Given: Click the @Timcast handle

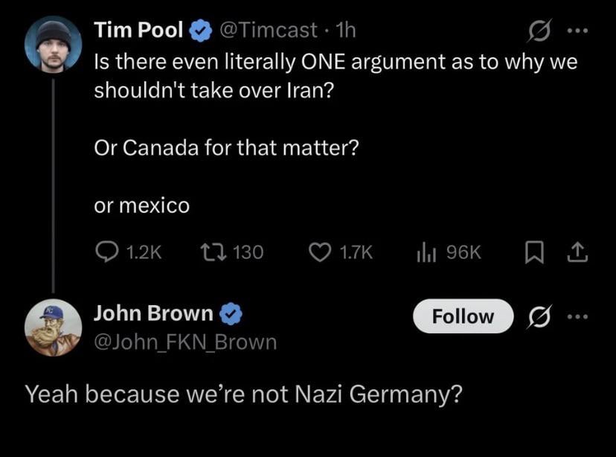Looking at the screenshot, I should pos(269,31).
